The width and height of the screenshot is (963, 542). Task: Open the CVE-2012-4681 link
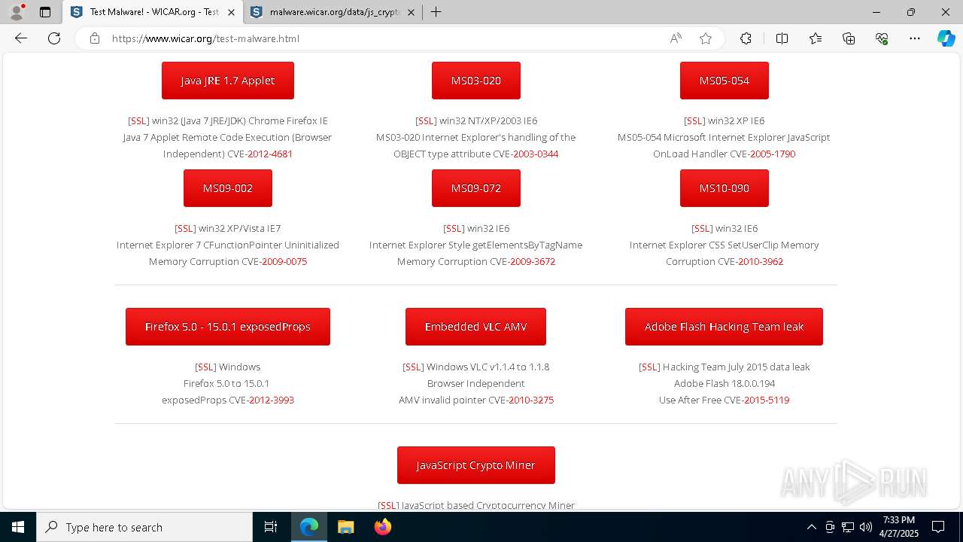click(x=270, y=154)
